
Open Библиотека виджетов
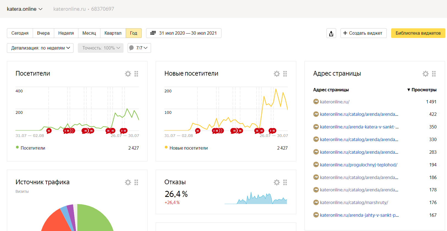418,33
